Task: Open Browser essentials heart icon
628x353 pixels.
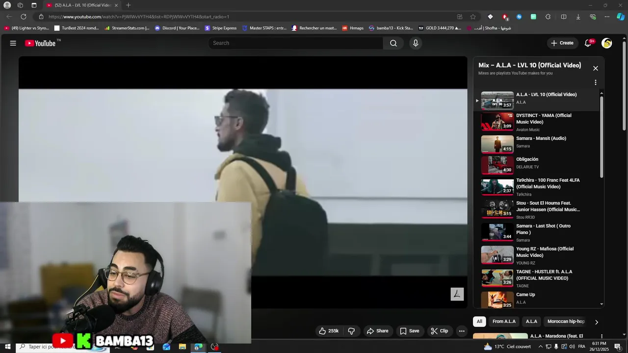Action: [x=593, y=17]
